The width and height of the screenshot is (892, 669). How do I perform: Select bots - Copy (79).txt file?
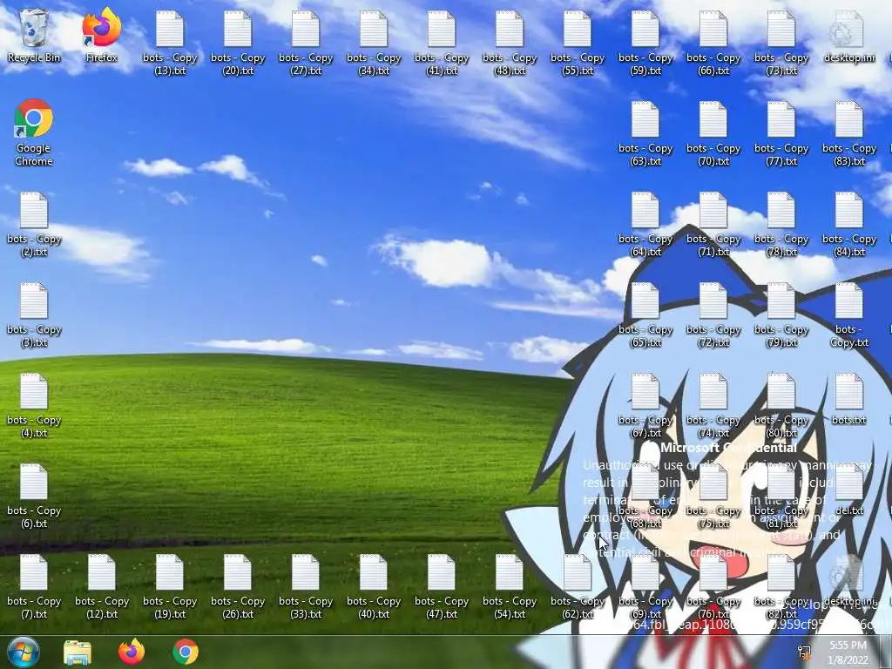pyautogui.click(x=781, y=314)
